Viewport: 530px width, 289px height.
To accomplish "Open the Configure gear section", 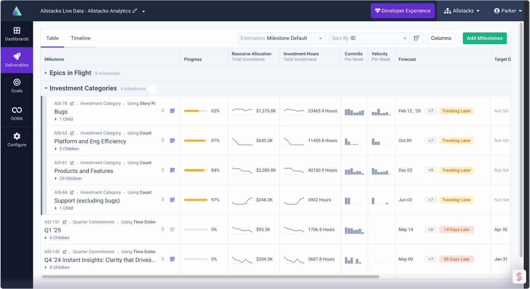I will click(x=17, y=140).
